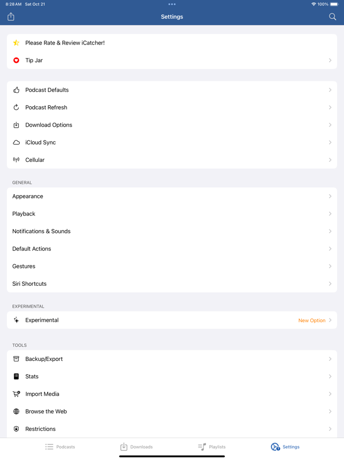344x460 pixels.
Task: Open Siri Shortcuts settings
Action: (x=172, y=284)
